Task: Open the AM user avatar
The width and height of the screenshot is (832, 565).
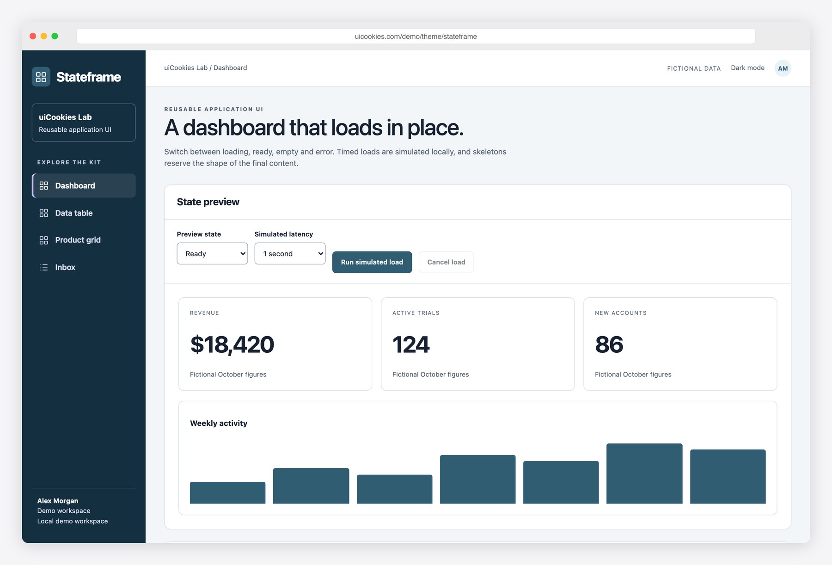Action: coord(783,68)
